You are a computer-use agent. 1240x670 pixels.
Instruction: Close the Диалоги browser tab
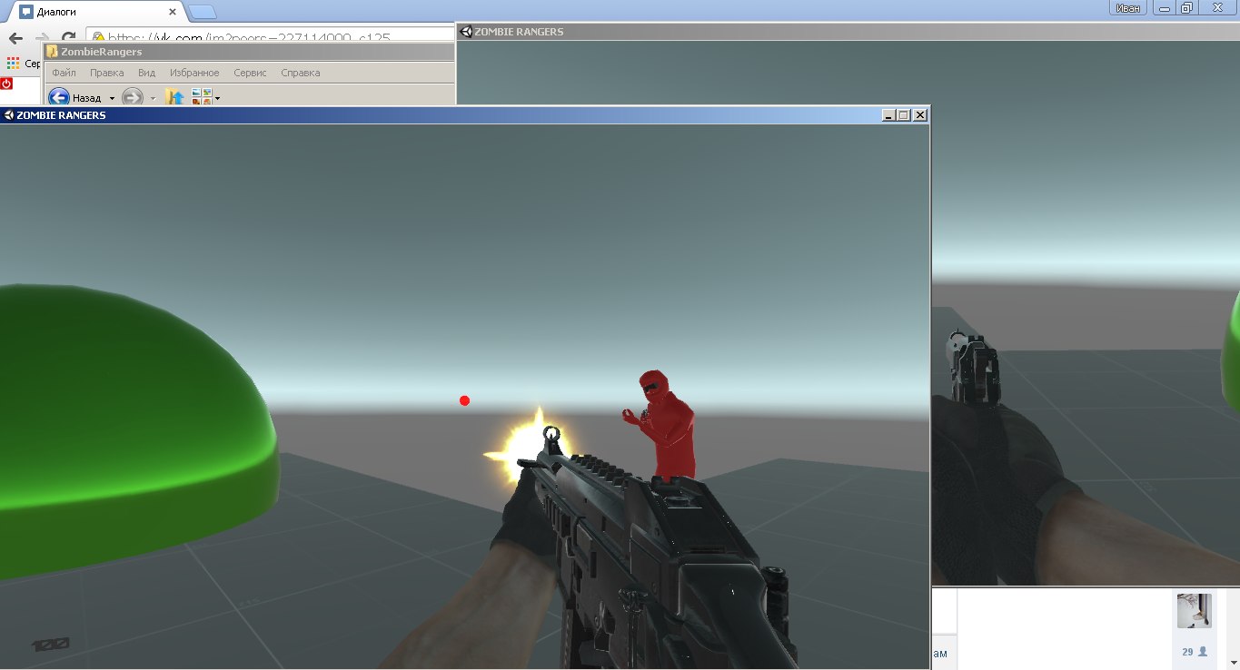173,12
